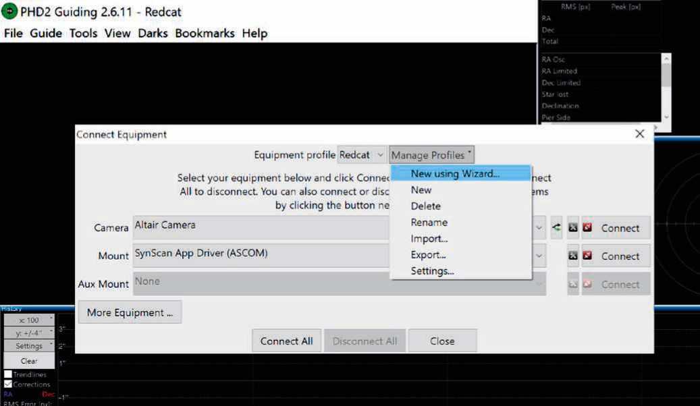Click the 'RMS [px]' column header
The height and width of the screenshot is (406, 700).
[x=575, y=7]
